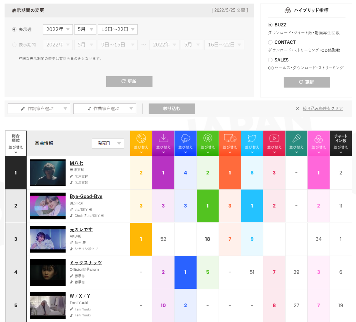
Task: Open the ミックスナッツ song link
Action: tap(86, 263)
